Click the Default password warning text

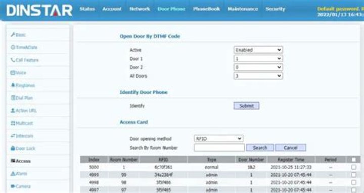point(340,9)
